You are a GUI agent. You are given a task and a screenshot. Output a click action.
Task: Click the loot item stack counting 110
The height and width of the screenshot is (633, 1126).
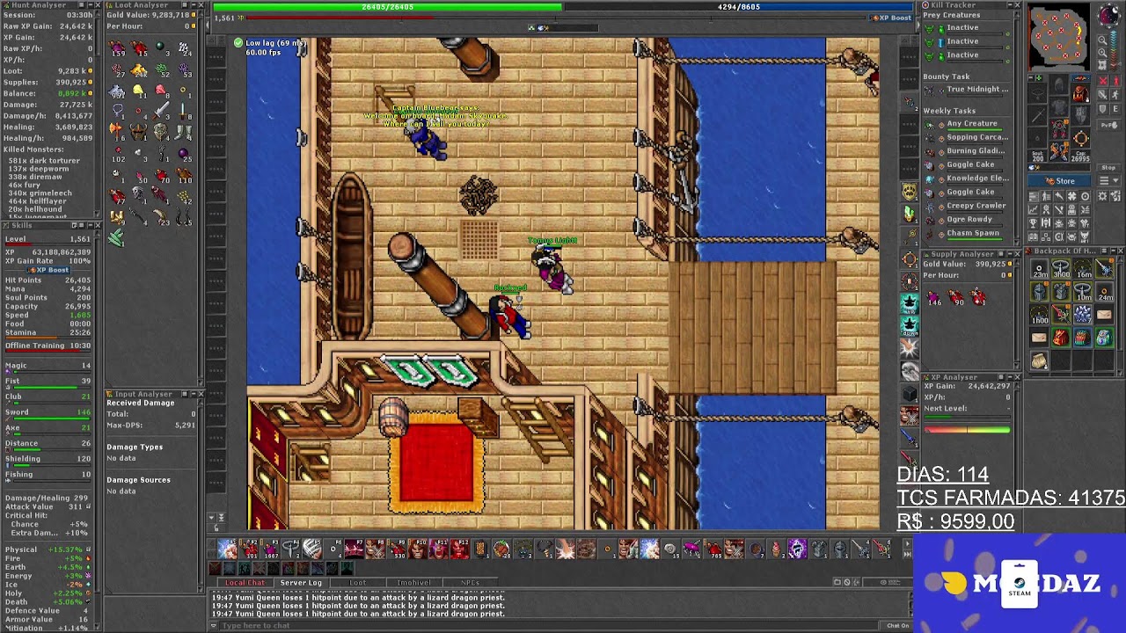coord(184,175)
